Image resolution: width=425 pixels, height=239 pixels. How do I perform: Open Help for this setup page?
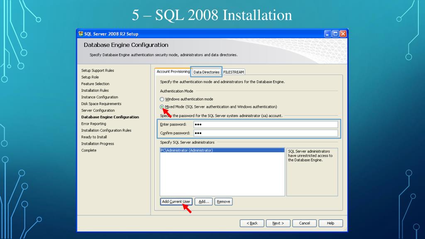tap(331, 223)
